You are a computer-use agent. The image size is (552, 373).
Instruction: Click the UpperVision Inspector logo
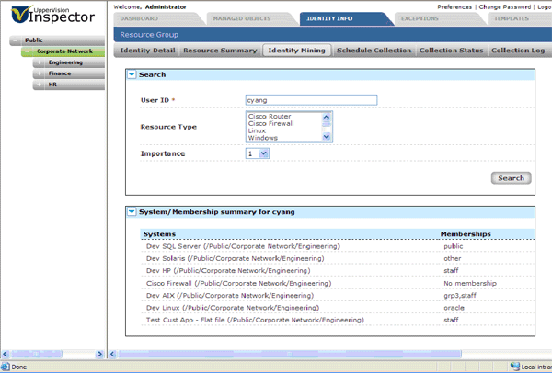click(x=52, y=15)
